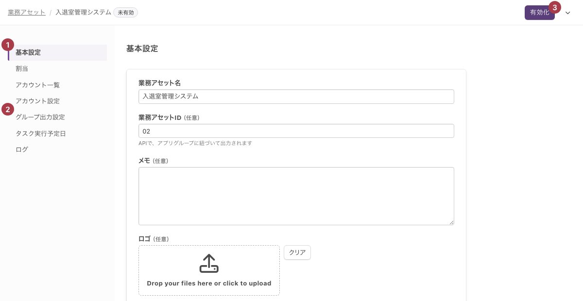Select 基本設定 in the sidebar
This screenshot has height=301, width=583.
(57, 52)
